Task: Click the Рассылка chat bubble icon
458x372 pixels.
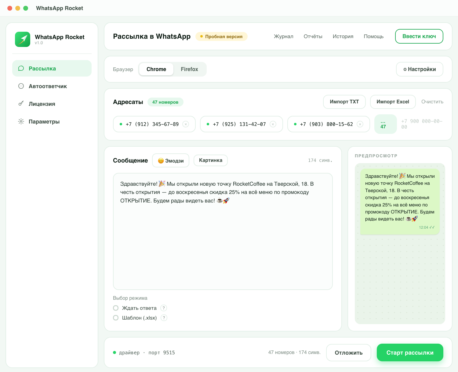Action: pyautogui.click(x=21, y=68)
